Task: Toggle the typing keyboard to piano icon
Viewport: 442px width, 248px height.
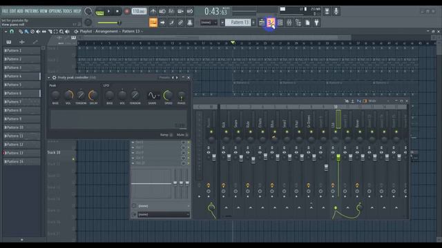Action: [x=153, y=23]
